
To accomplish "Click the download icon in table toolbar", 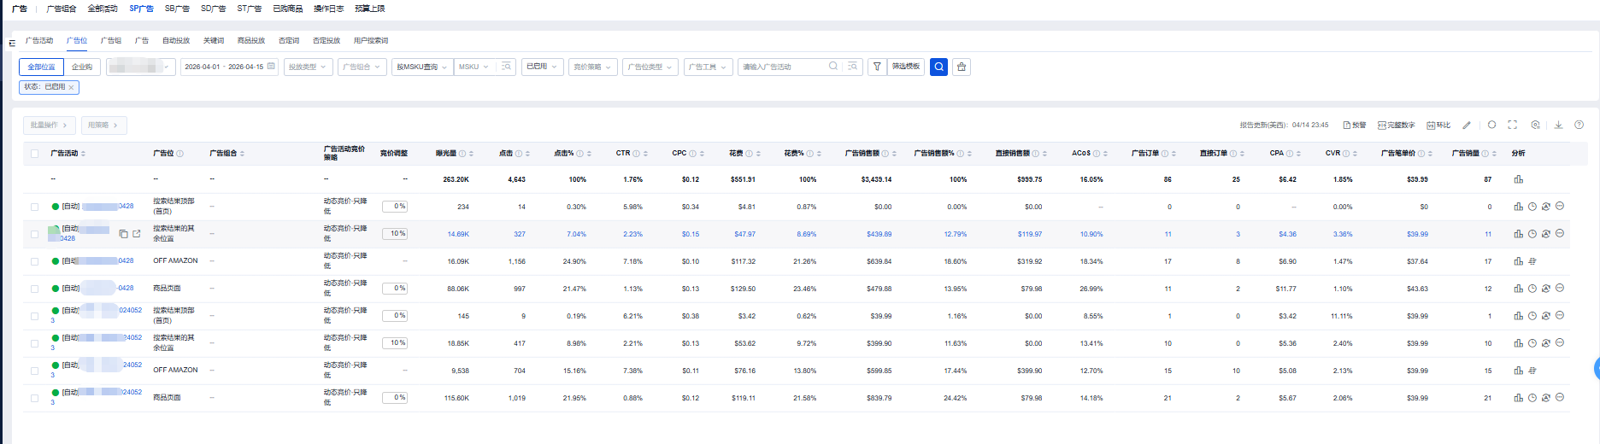I will pos(1558,125).
